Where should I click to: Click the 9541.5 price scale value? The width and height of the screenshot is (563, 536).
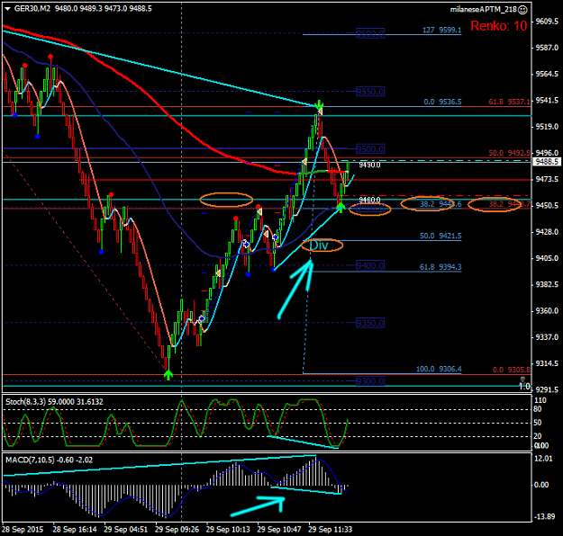point(547,101)
